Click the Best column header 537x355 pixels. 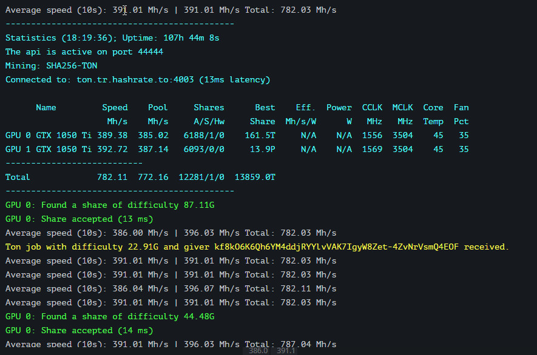[x=265, y=108]
